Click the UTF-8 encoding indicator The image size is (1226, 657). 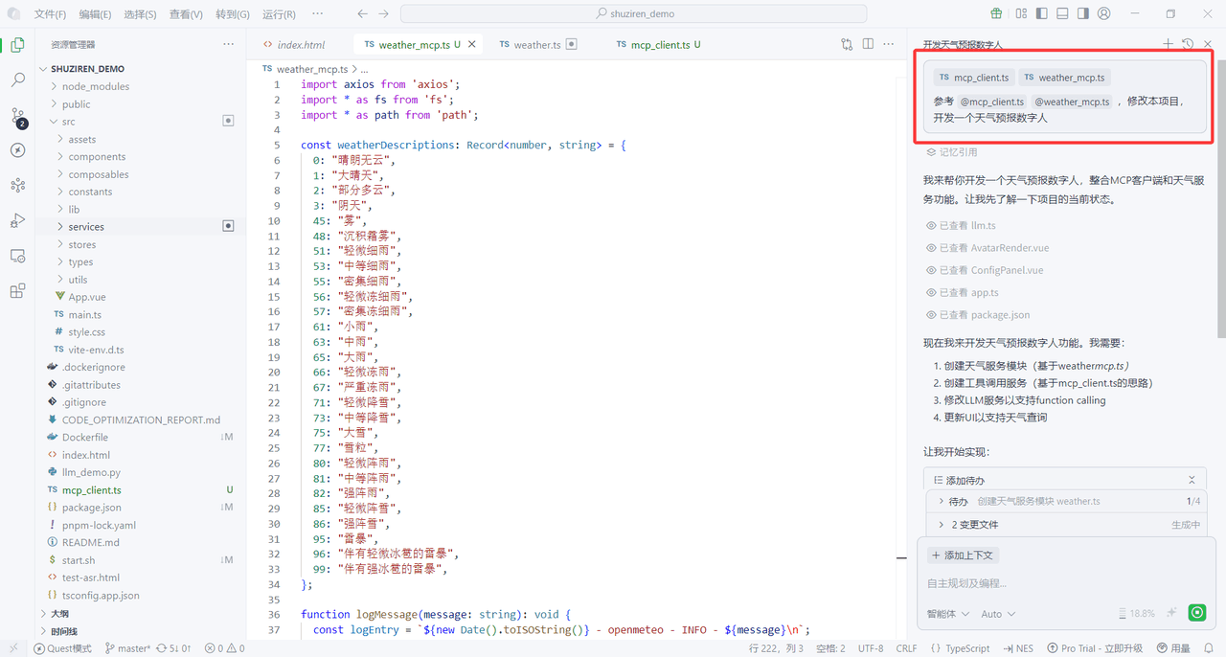click(871, 648)
